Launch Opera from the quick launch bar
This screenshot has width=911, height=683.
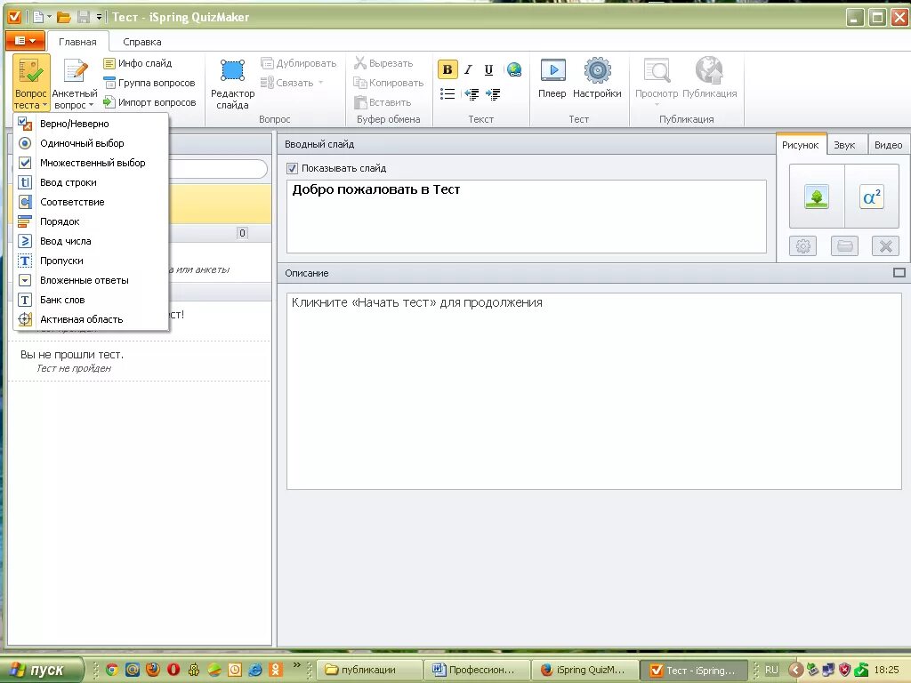[x=173, y=670]
